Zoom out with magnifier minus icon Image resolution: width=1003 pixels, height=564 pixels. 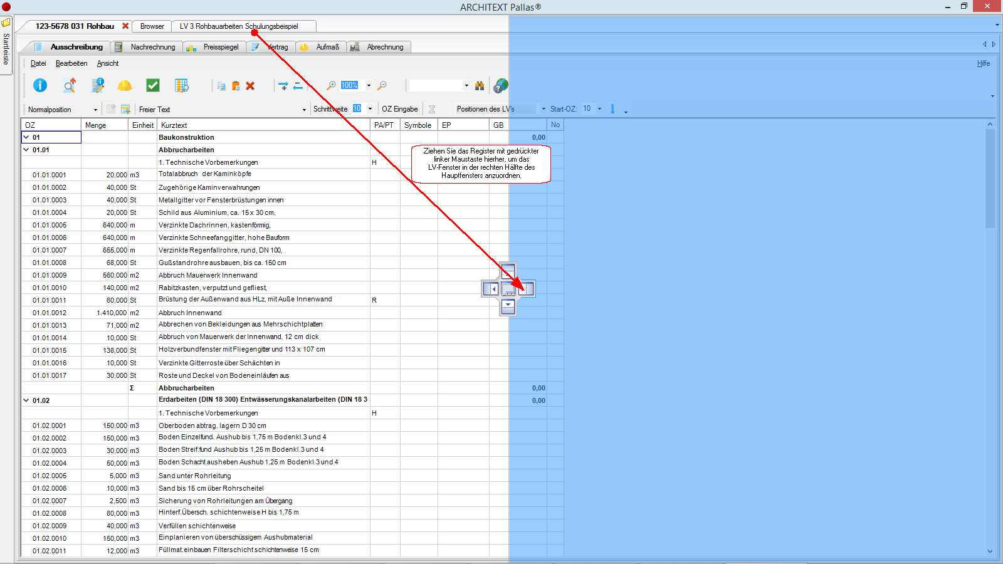(x=382, y=85)
